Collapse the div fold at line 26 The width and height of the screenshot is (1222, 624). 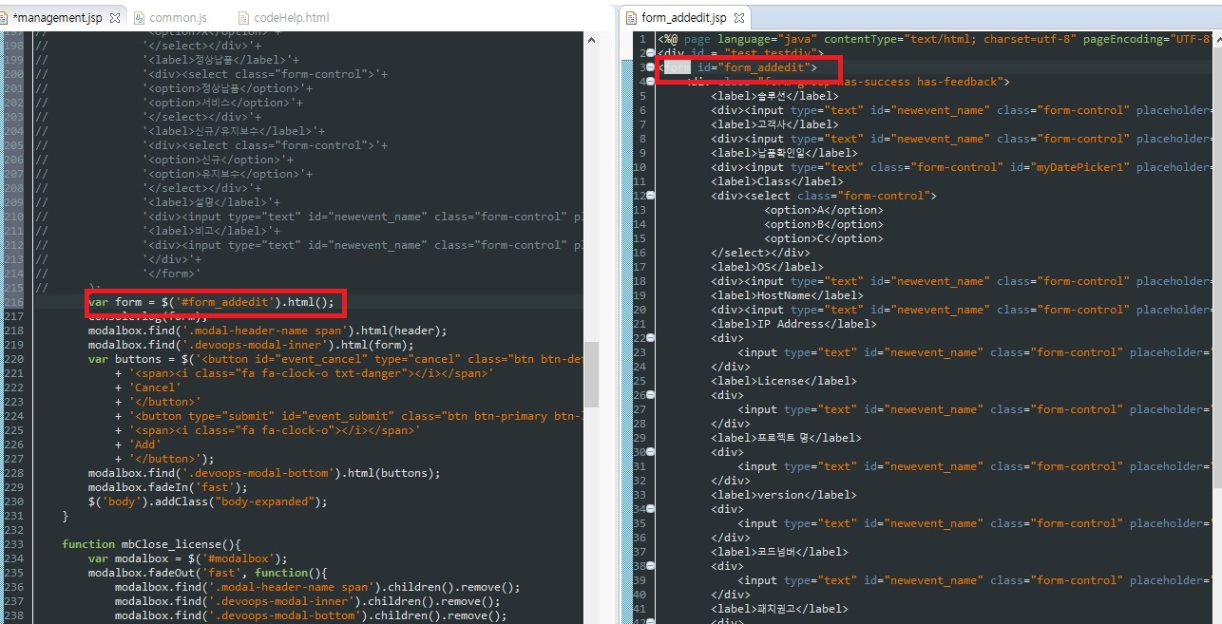coord(651,395)
